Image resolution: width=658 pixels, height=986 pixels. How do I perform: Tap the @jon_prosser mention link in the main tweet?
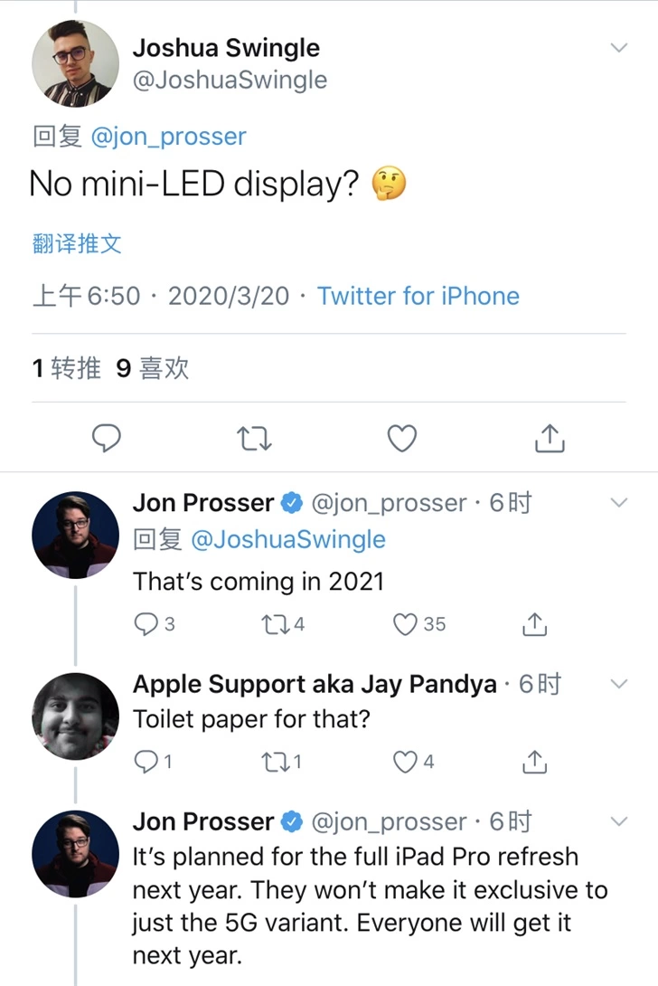coord(169,137)
